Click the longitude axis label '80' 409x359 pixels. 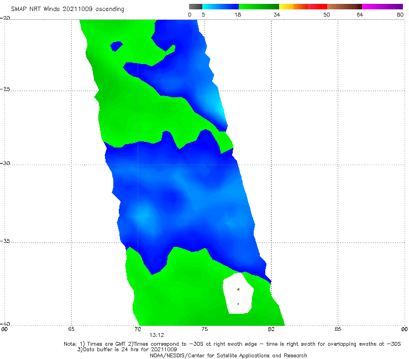(x=271, y=329)
